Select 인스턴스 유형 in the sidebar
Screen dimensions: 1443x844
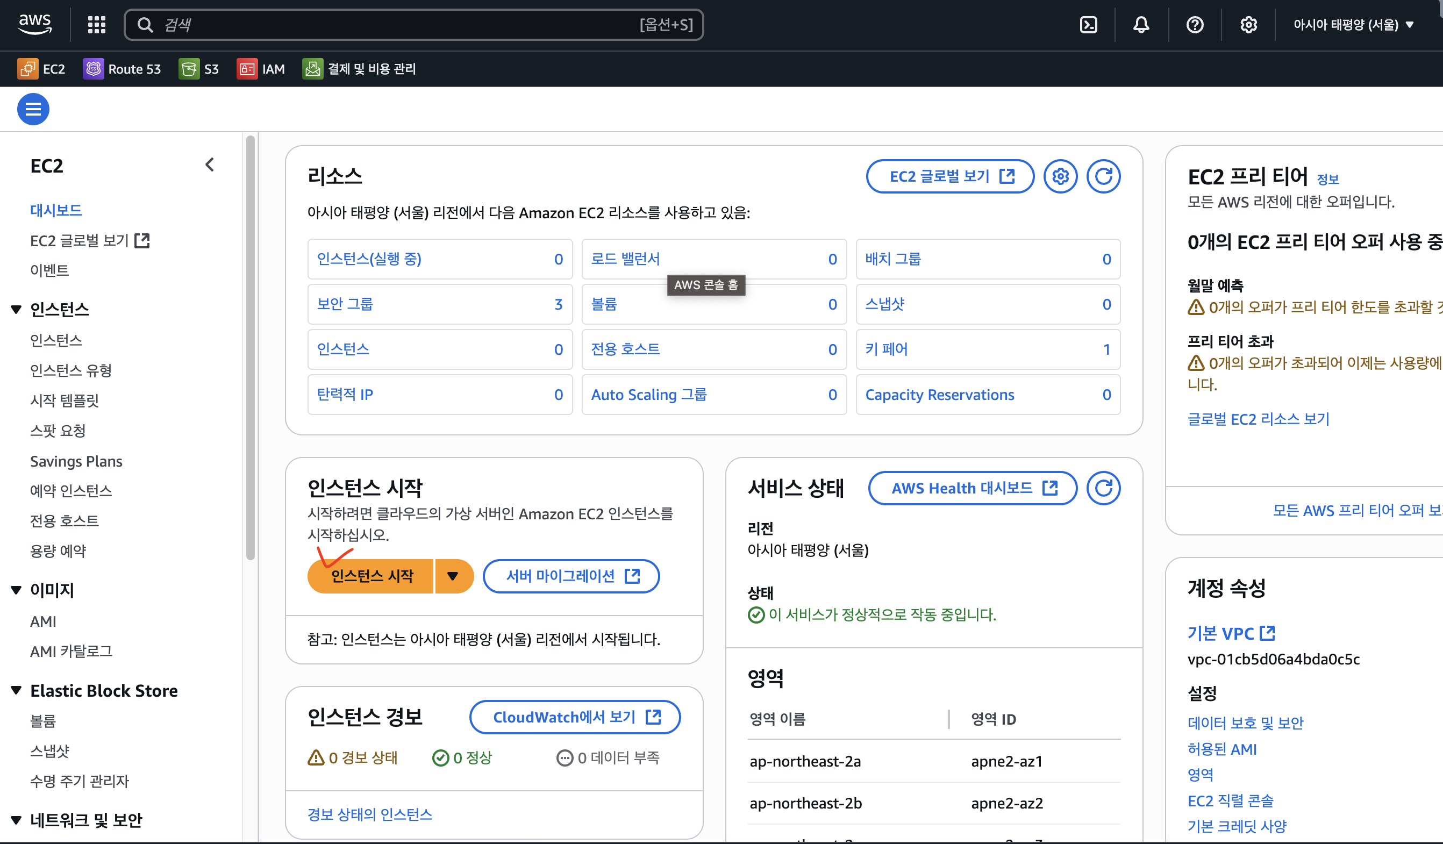coord(71,370)
